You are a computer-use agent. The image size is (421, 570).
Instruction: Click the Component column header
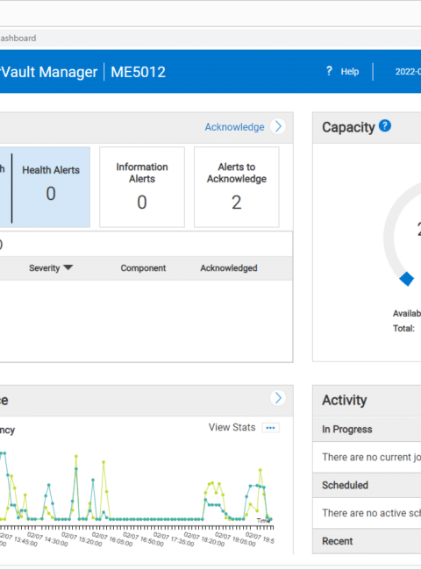pyautogui.click(x=143, y=268)
